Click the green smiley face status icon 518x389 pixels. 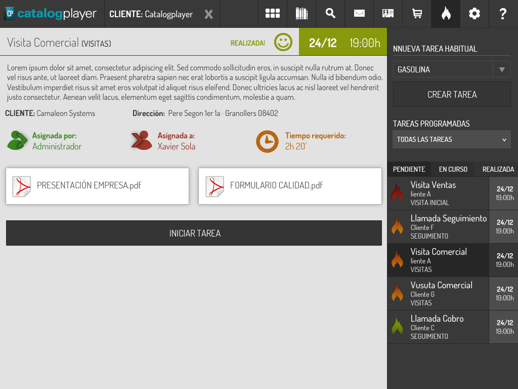pos(283,42)
